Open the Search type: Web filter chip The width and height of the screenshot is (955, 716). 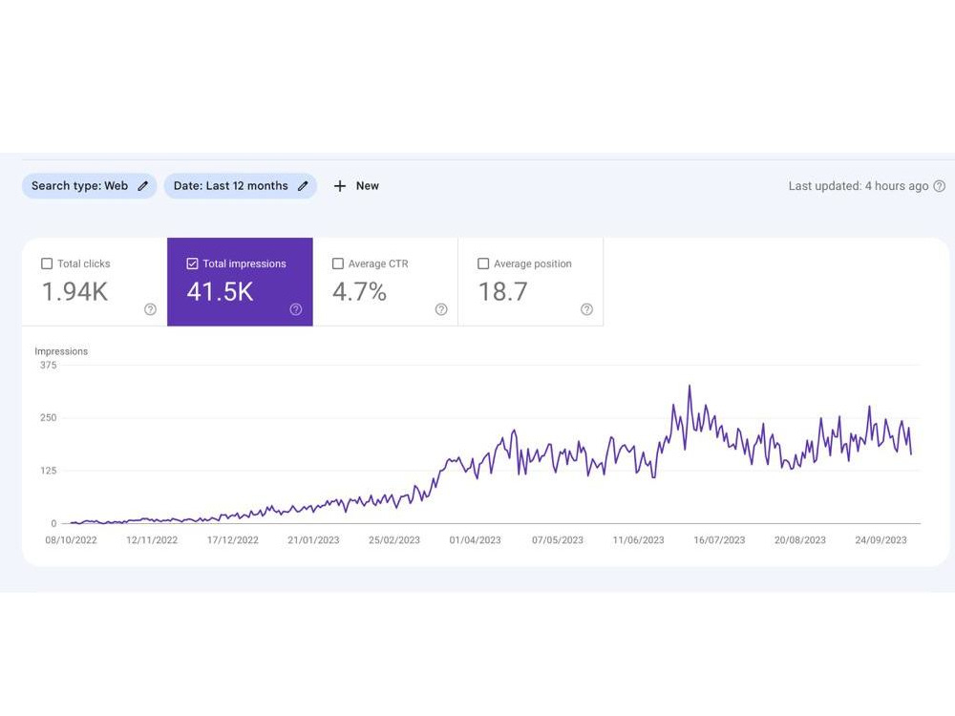click(x=90, y=186)
